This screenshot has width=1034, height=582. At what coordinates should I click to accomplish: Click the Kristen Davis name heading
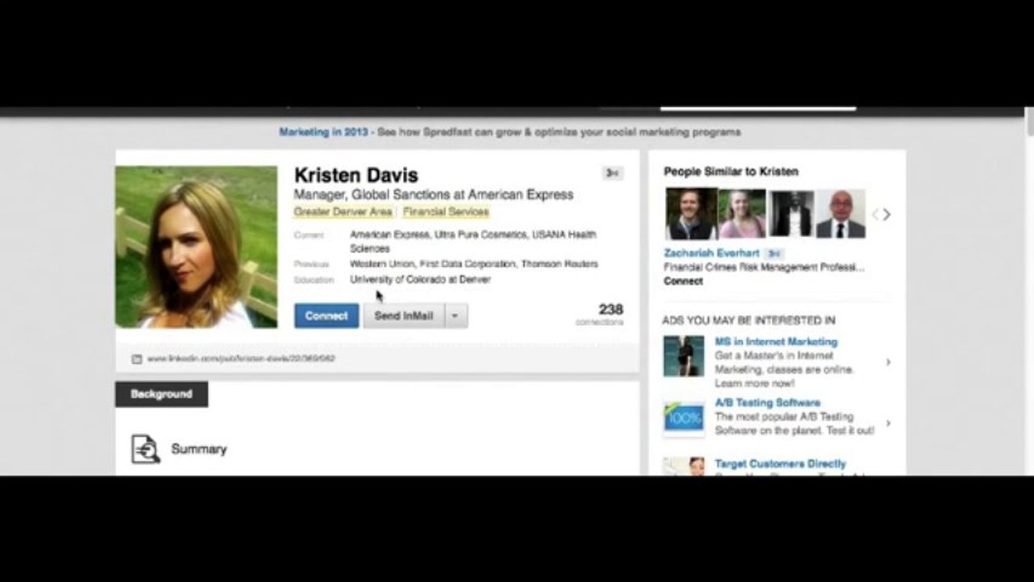(x=356, y=175)
